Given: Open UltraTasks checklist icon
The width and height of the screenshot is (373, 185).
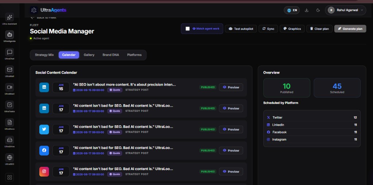Looking at the screenshot, I should [9, 105].
